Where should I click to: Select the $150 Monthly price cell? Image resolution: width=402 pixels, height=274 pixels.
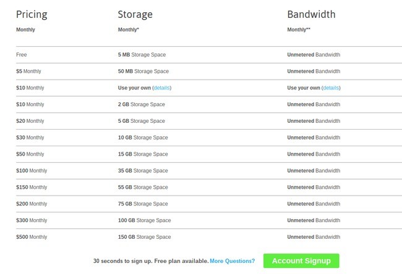coord(32,187)
